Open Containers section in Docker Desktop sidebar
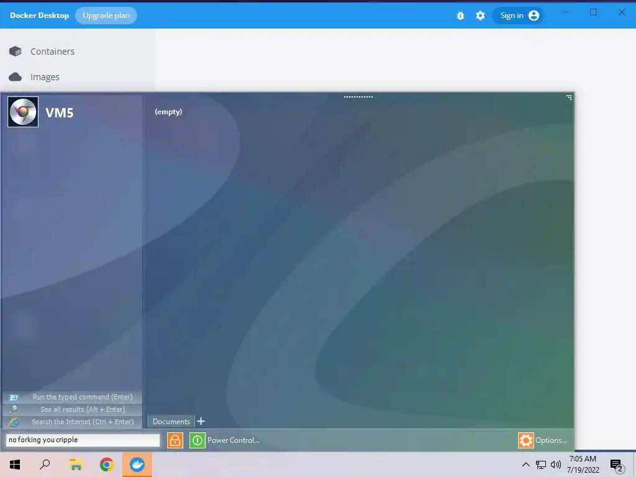This screenshot has height=477, width=636. (52, 52)
